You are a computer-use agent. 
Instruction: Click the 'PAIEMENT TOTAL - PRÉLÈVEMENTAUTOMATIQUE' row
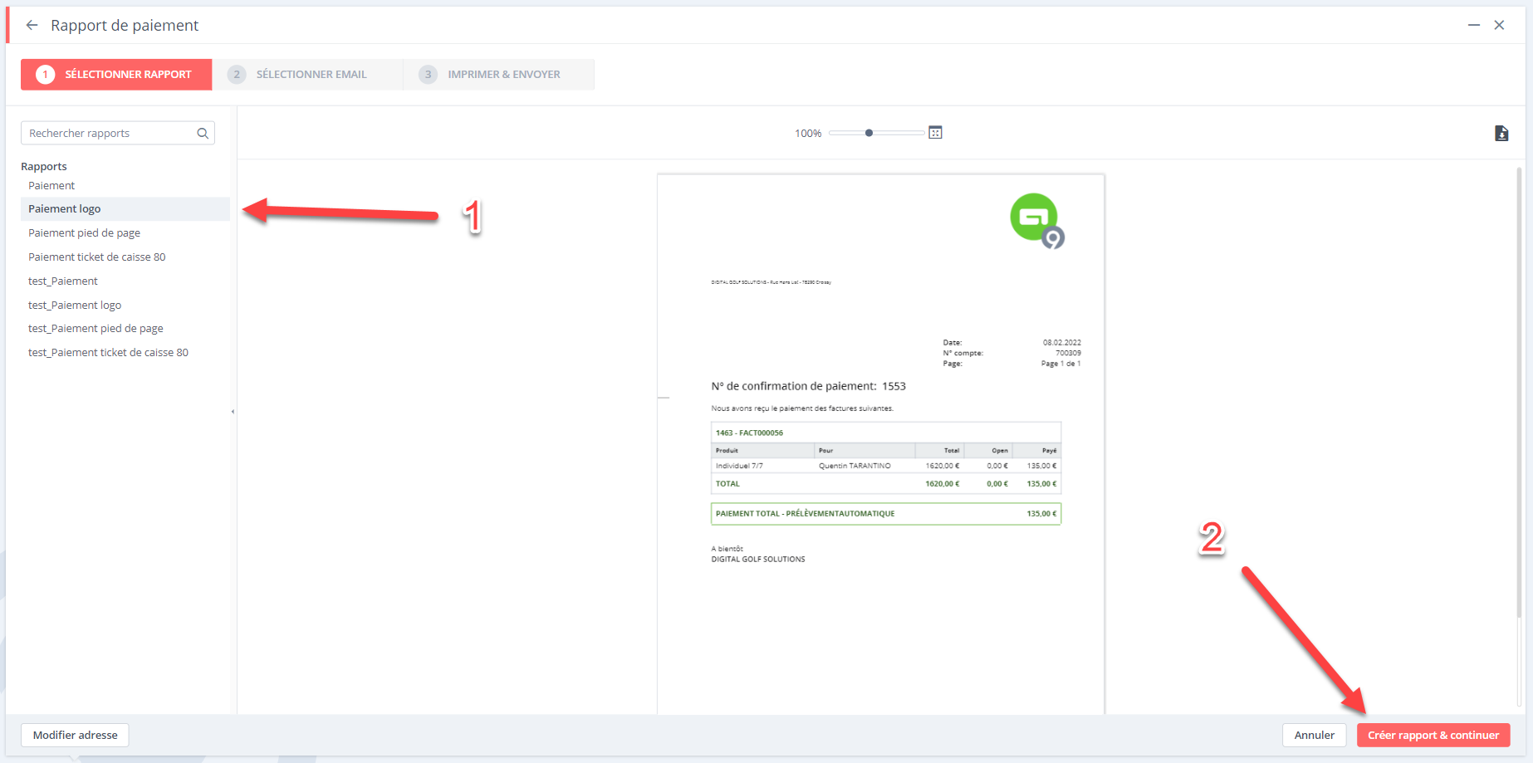click(886, 513)
